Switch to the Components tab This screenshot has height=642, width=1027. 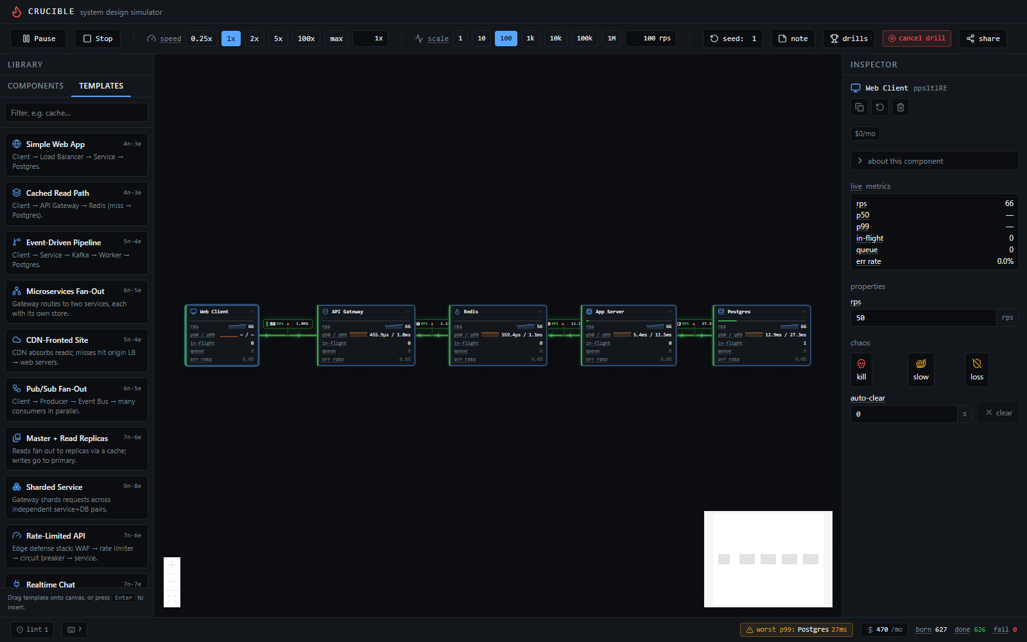click(x=35, y=86)
